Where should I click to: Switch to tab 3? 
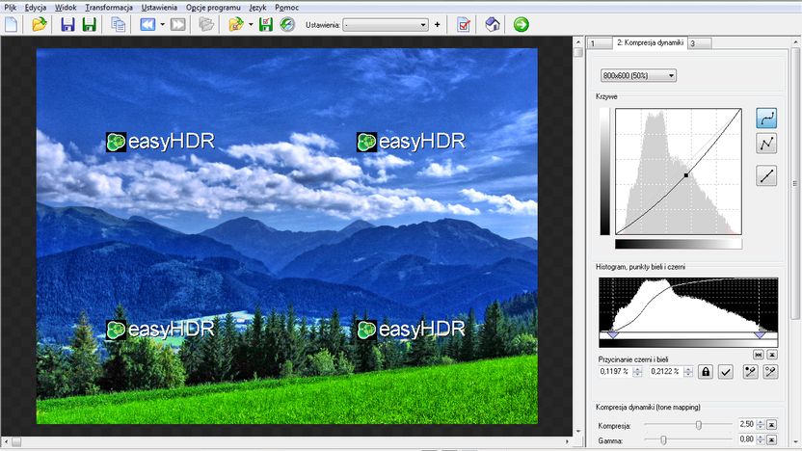(699, 43)
